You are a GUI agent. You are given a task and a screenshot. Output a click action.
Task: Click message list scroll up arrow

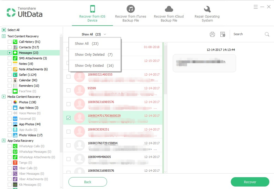(165, 44)
